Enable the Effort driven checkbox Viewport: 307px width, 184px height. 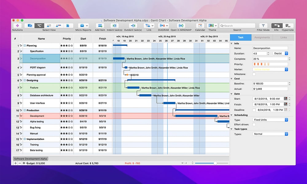[x=254, y=125]
